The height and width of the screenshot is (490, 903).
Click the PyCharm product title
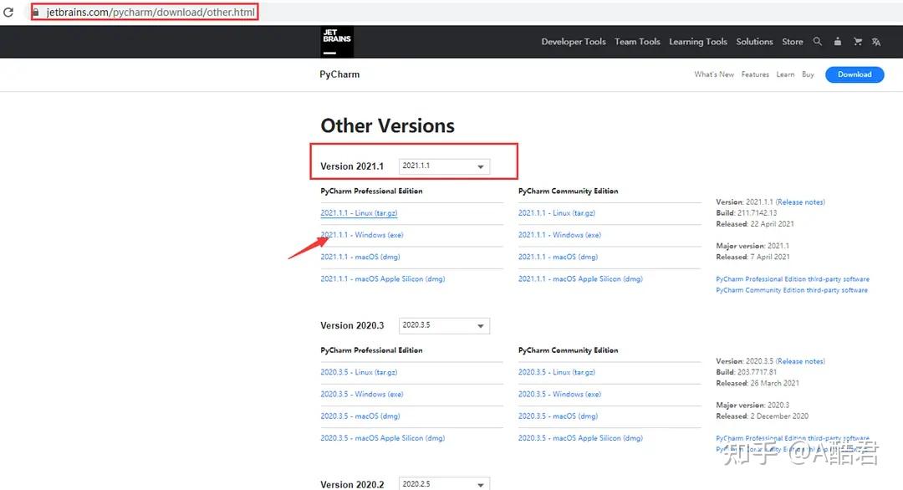[x=339, y=74]
